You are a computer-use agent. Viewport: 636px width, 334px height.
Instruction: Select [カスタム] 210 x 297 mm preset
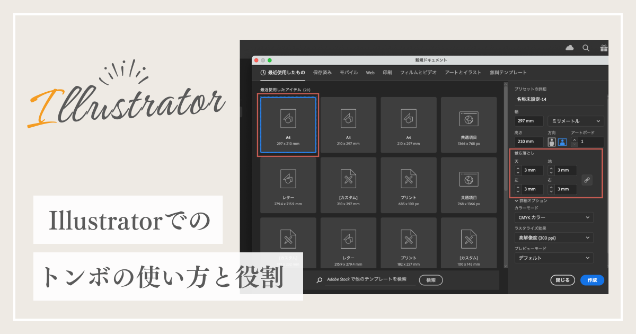[348, 185]
